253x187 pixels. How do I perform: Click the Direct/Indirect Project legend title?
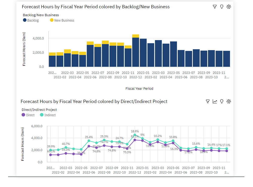tap(39, 110)
